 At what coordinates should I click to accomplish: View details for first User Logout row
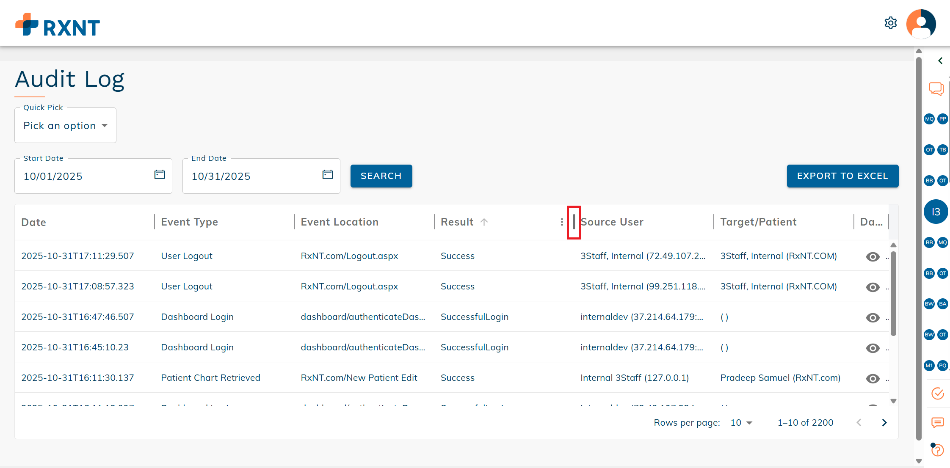873,256
